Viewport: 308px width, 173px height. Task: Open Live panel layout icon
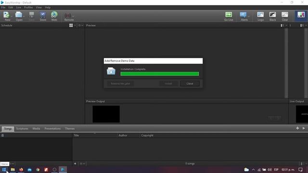click(x=302, y=25)
